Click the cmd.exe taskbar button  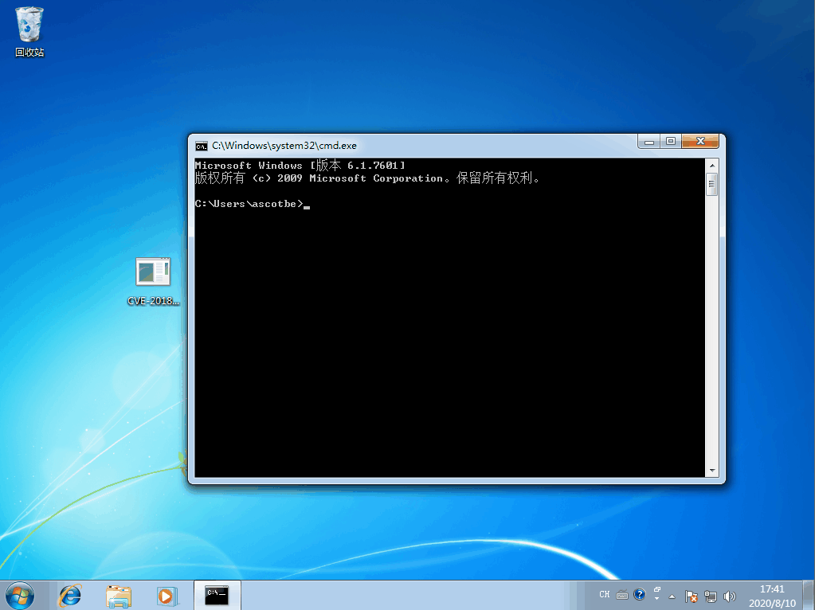point(217,596)
